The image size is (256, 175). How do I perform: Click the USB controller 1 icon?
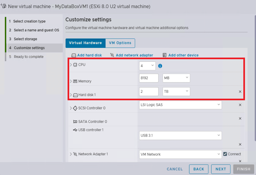point(75,130)
